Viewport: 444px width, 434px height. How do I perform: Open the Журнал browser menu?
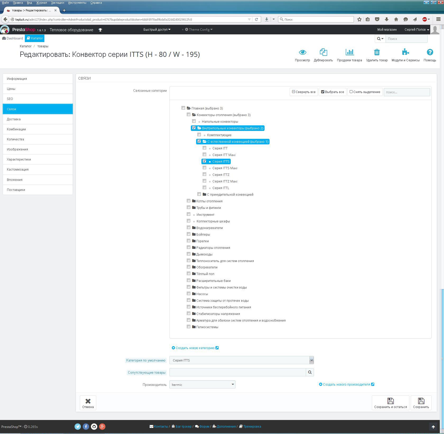(x=41, y=3)
